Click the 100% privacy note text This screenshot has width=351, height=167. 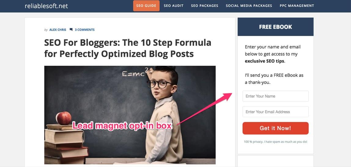275,142
